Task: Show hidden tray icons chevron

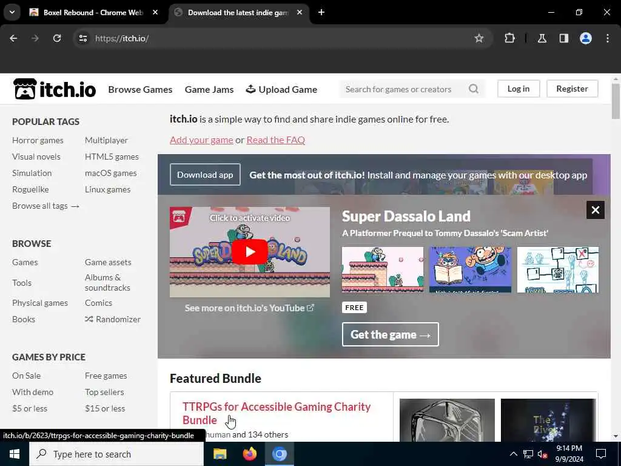Action: click(x=513, y=454)
